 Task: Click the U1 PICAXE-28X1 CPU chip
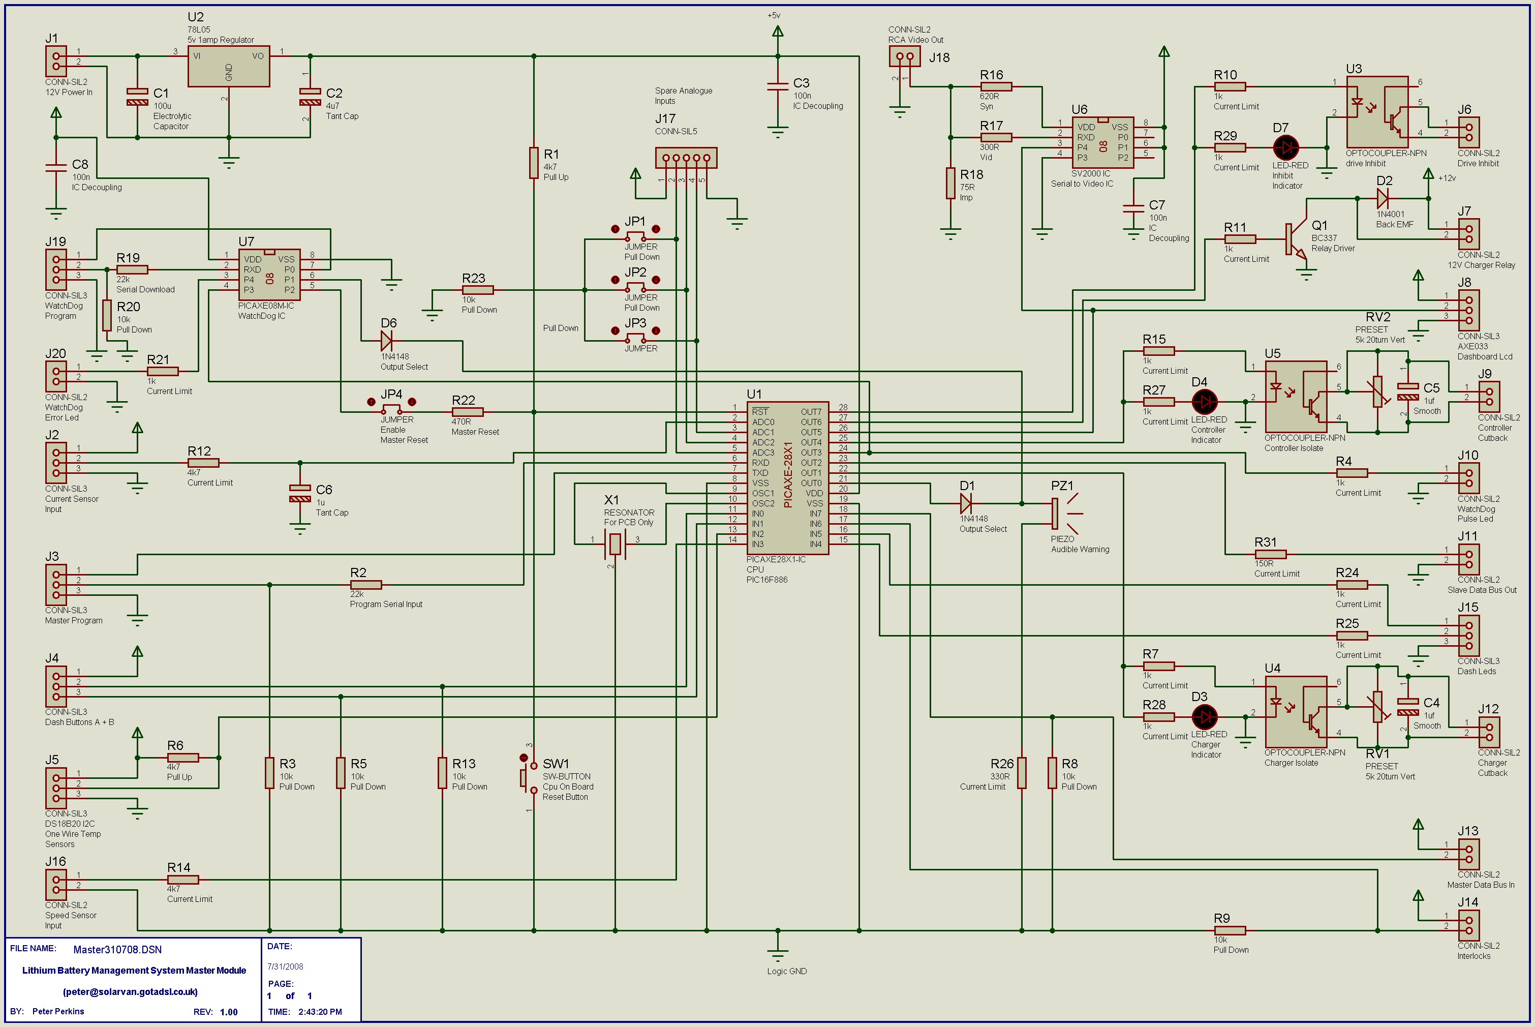(788, 478)
